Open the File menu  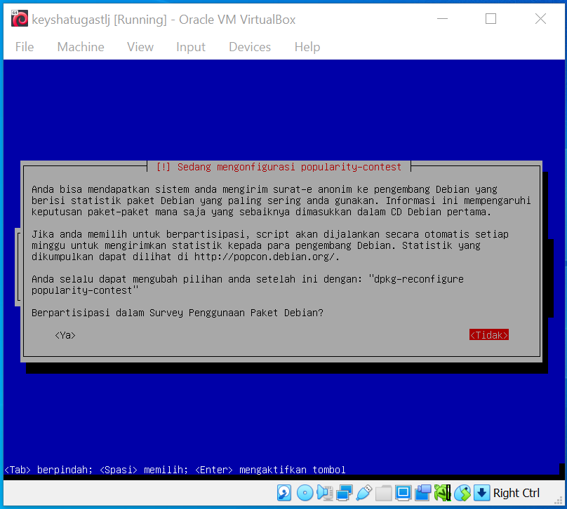(x=25, y=47)
